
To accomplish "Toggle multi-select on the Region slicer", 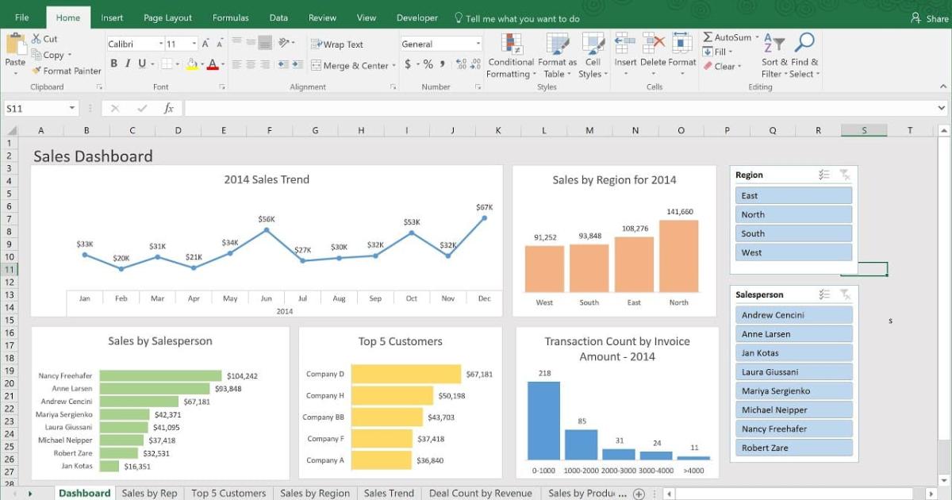I will coord(824,175).
